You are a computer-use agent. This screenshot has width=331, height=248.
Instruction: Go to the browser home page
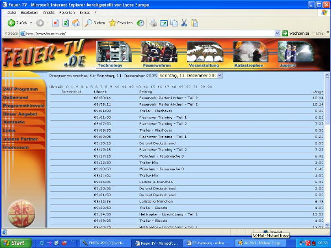click(76, 23)
